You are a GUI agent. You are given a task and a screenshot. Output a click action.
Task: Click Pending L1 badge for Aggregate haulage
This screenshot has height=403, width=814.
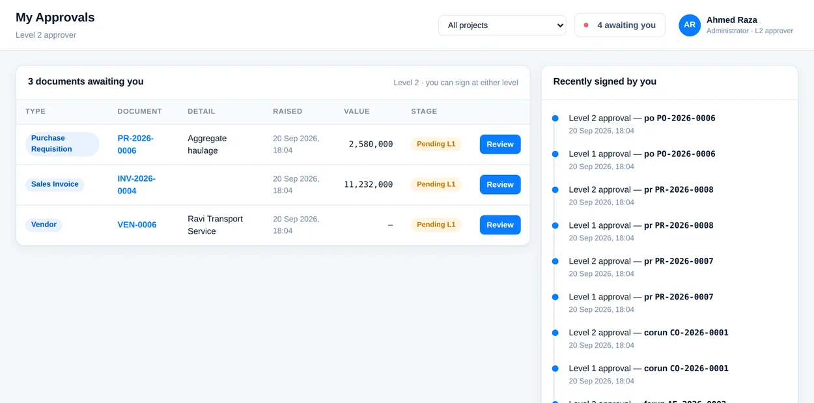pyautogui.click(x=436, y=144)
